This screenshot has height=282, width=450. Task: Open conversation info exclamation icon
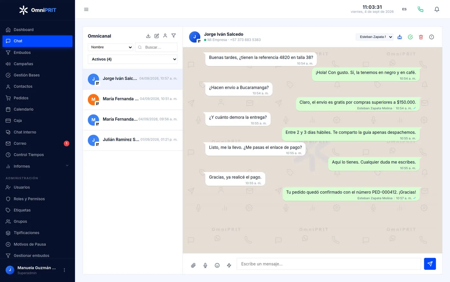[x=431, y=37]
